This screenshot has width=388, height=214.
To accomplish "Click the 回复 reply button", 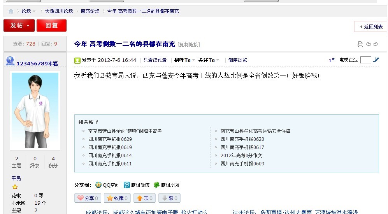I will [51, 26].
